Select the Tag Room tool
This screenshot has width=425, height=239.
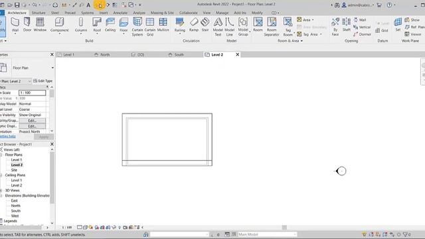point(288,27)
